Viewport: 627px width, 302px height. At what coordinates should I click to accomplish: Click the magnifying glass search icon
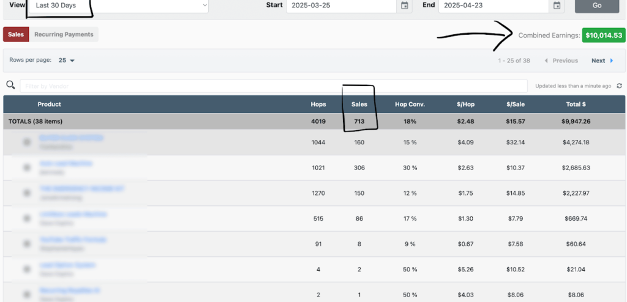[10, 86]
